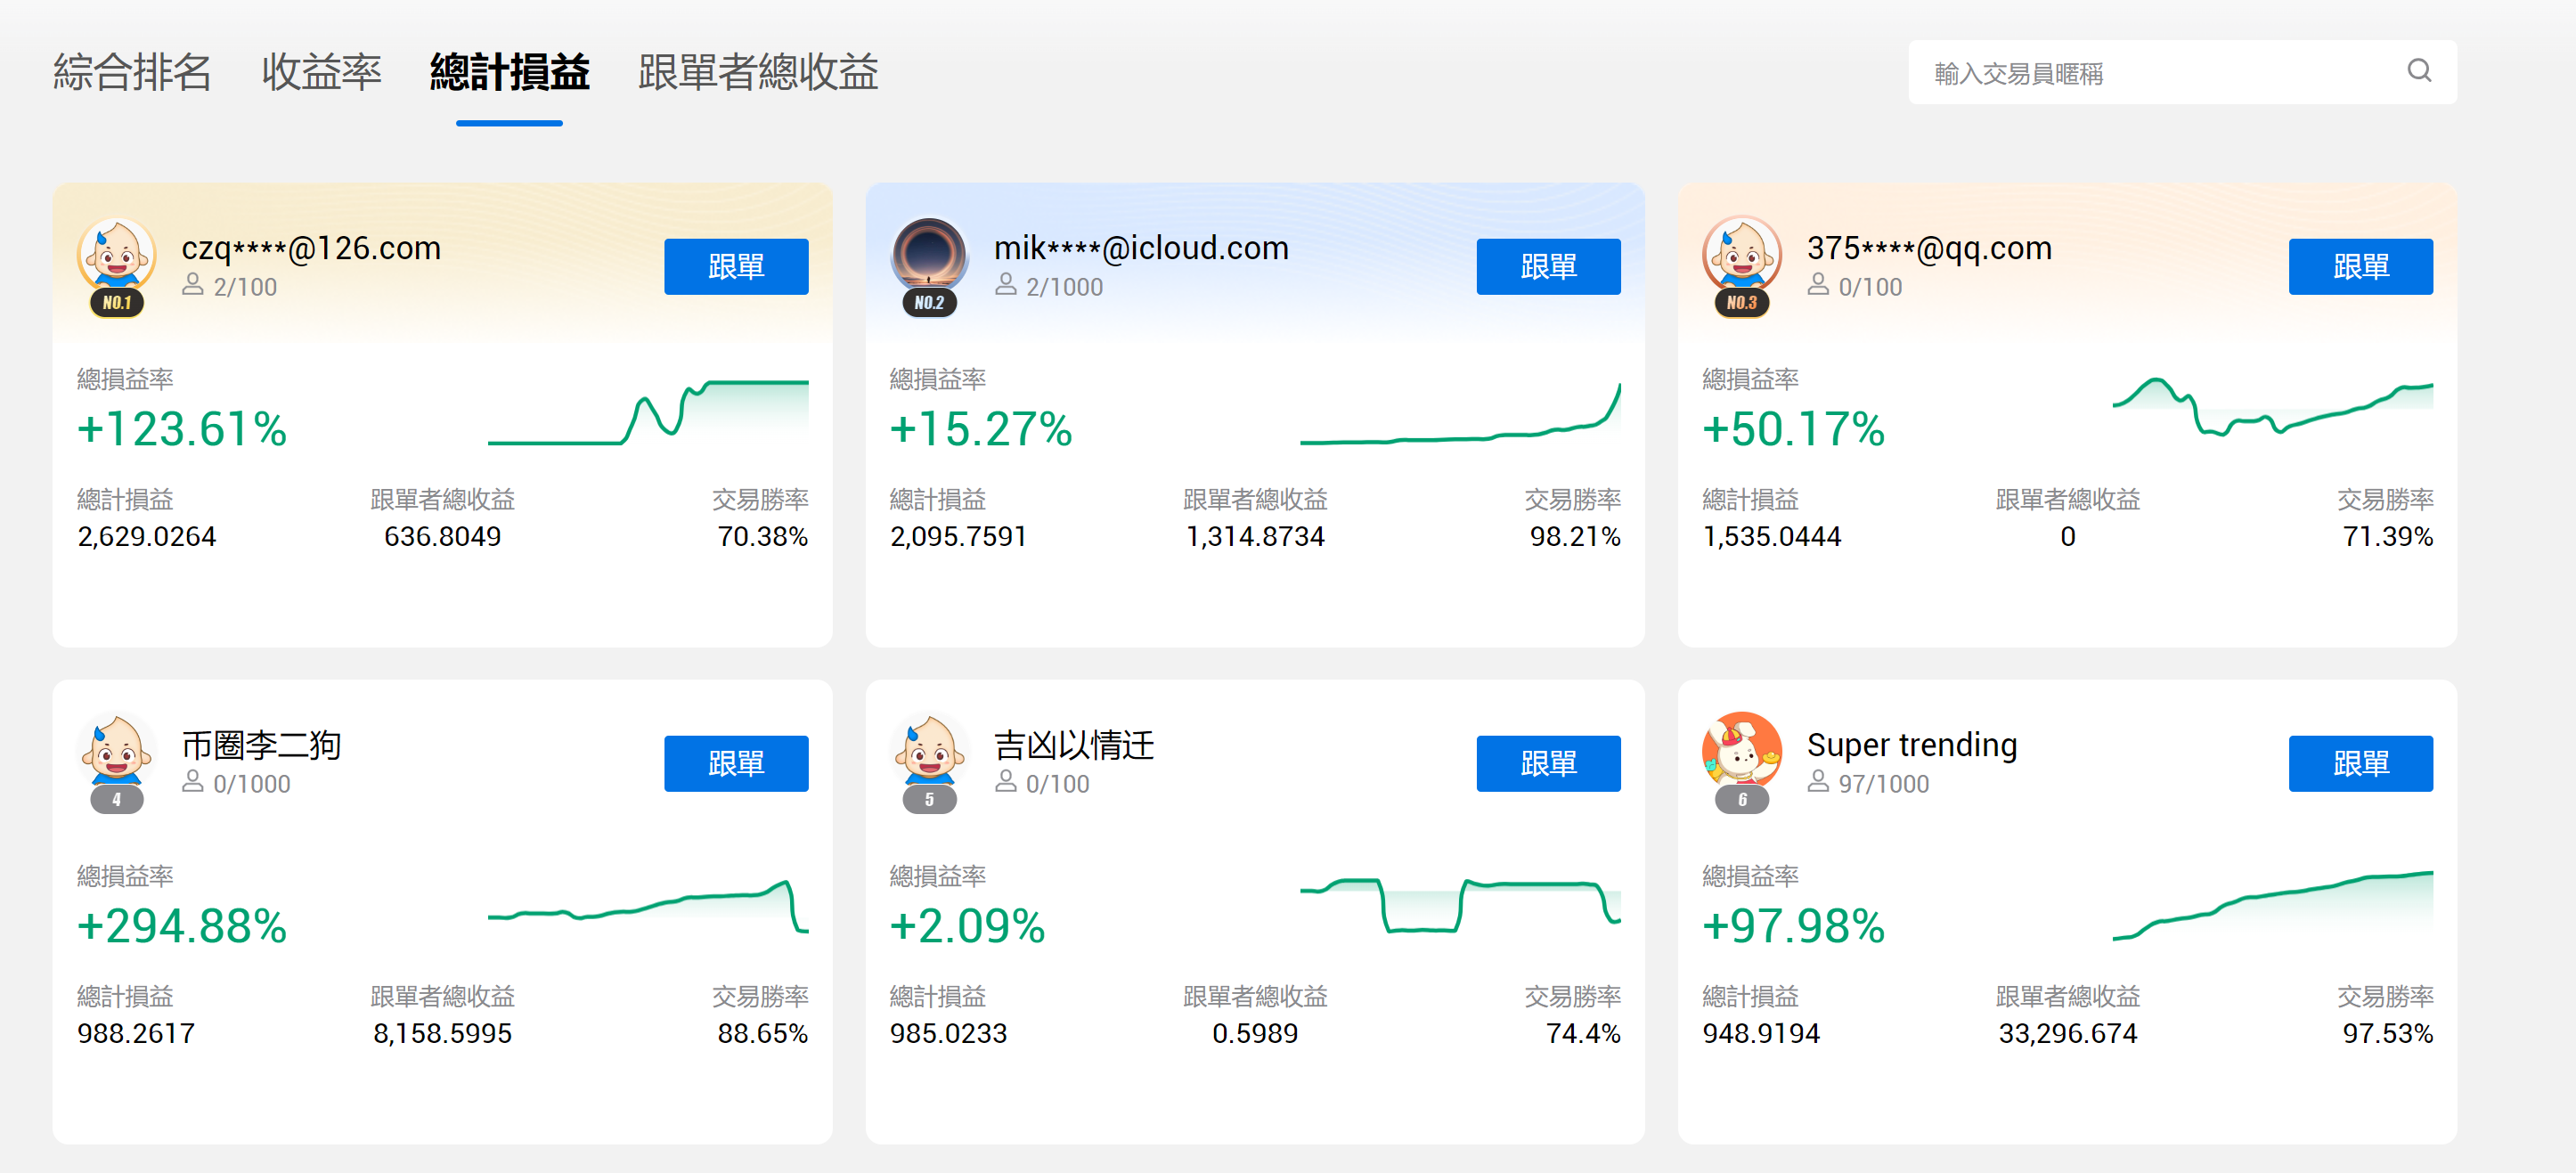
Task: Open the 收益率 ranking tab
Action: [x=321, y=72]
